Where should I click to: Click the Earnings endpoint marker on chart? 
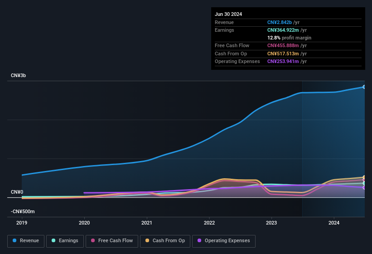coord(364,183)
